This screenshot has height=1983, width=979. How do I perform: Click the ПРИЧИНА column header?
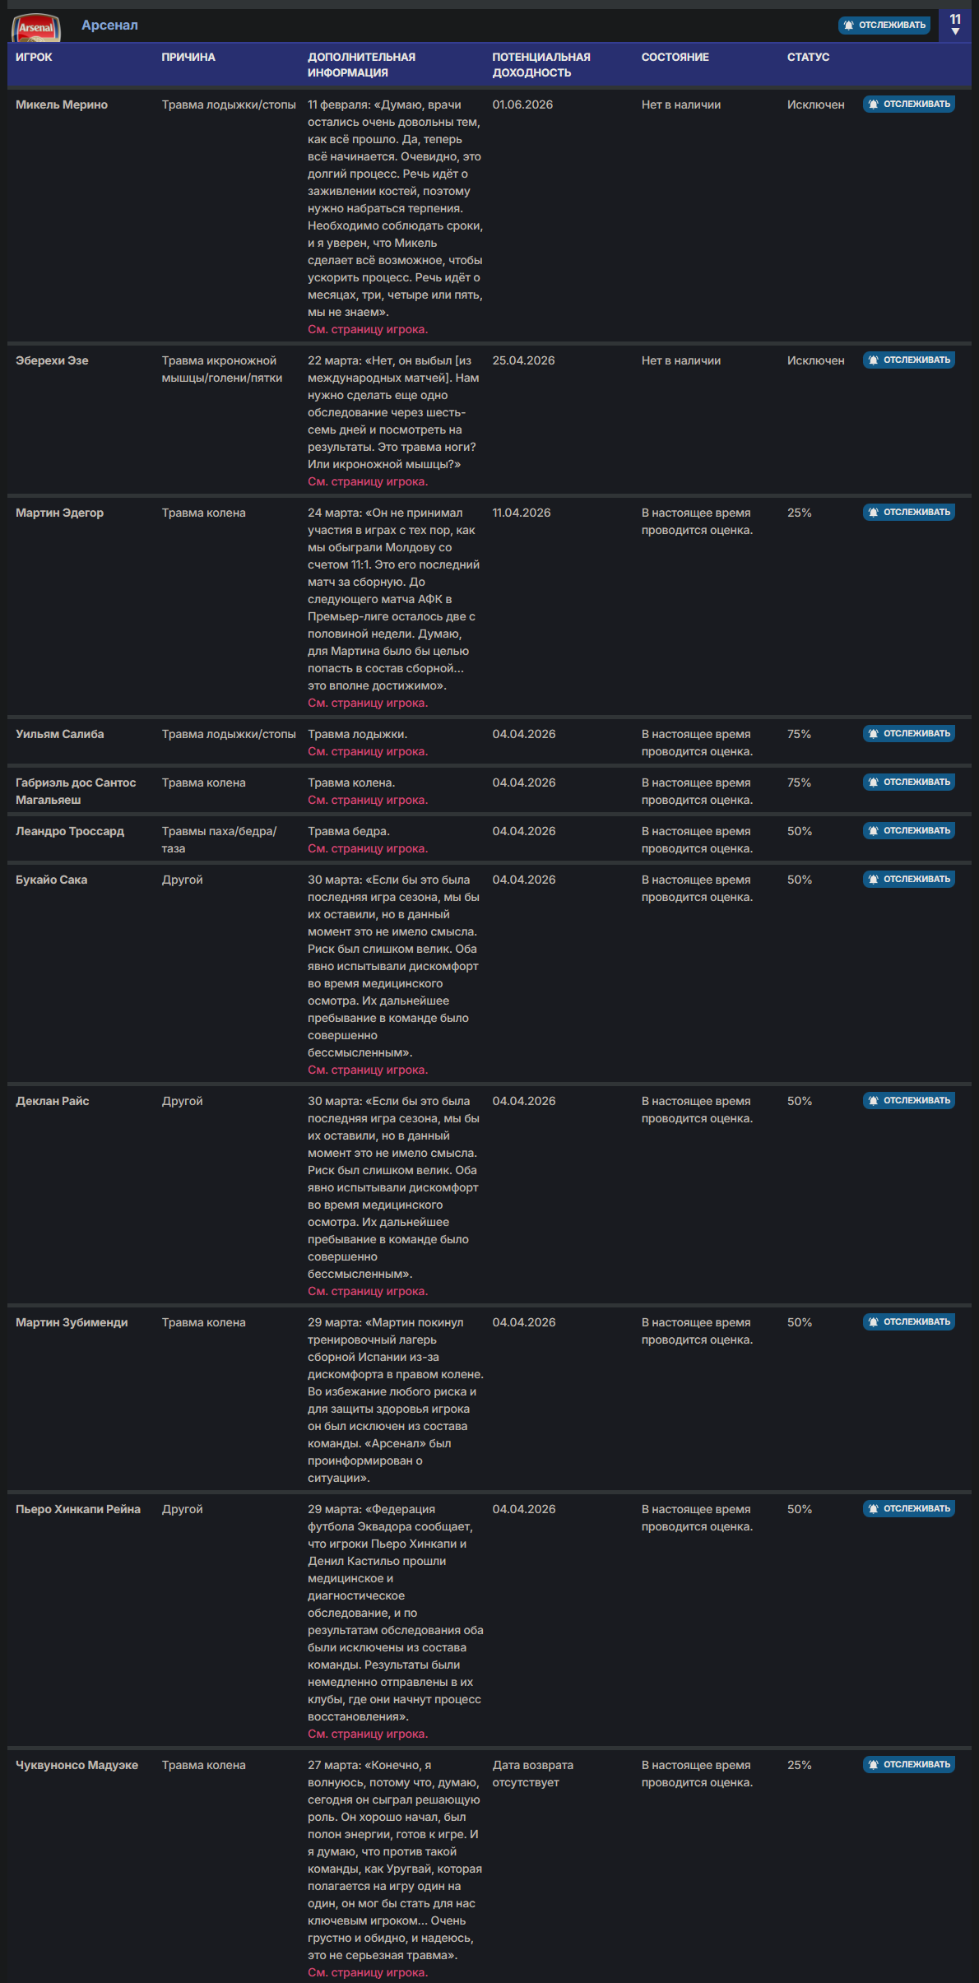(188, 58)
